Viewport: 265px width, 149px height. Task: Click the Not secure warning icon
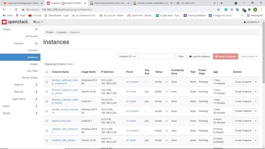(x=23, y=10)
